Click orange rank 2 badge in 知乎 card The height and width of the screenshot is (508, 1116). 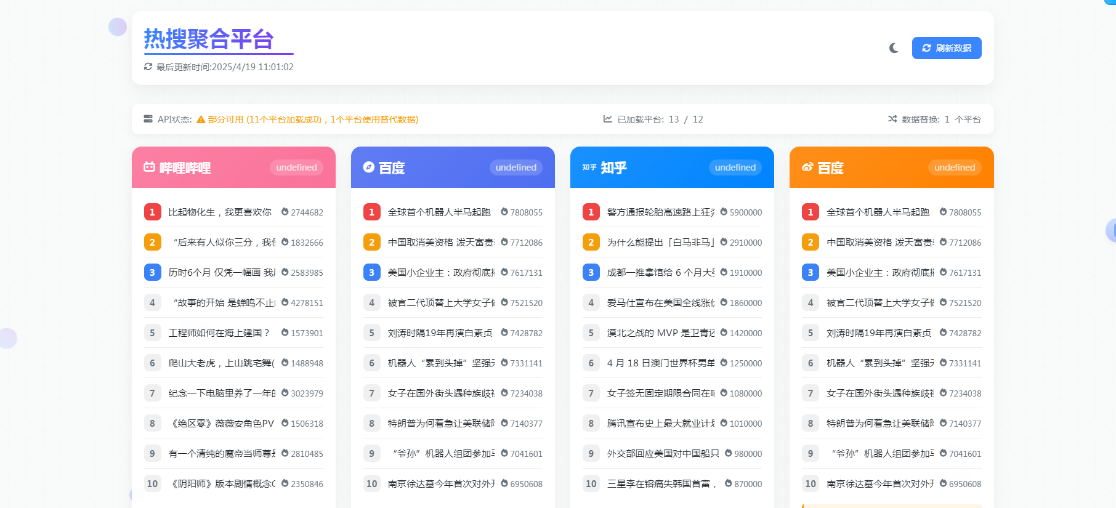pos(591,242)
